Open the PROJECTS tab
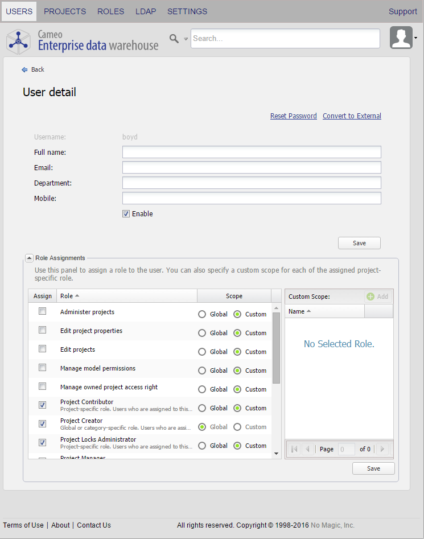Viewport: 424px width, 539px height. point(65,11)
